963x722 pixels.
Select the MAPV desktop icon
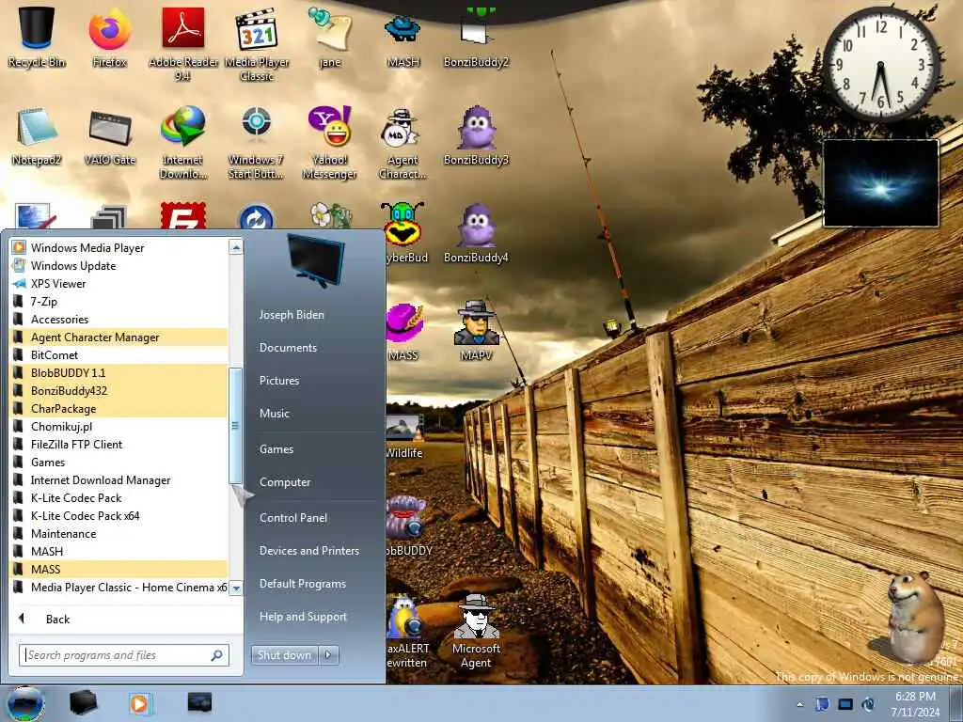tap(476, 330)
